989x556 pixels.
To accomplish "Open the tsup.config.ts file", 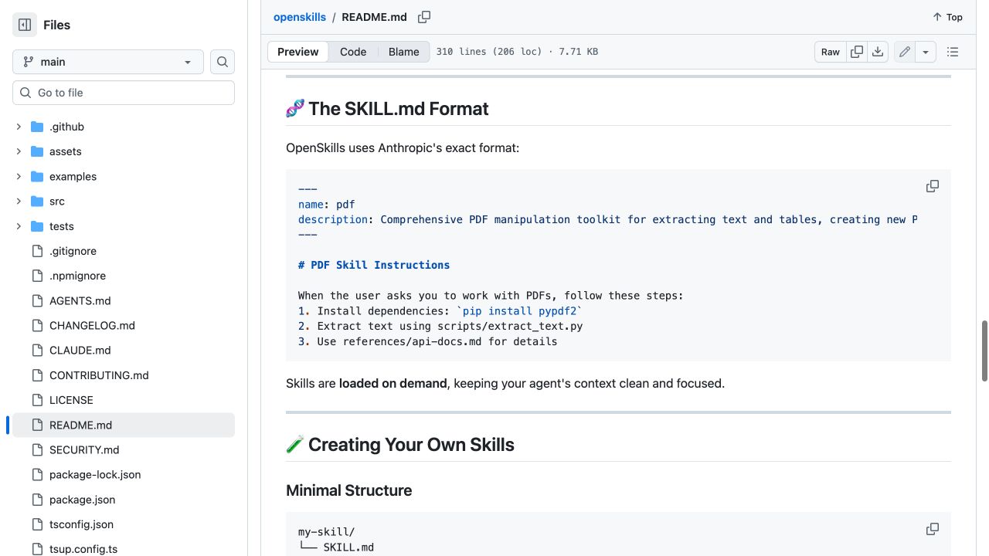I will 83,549.
